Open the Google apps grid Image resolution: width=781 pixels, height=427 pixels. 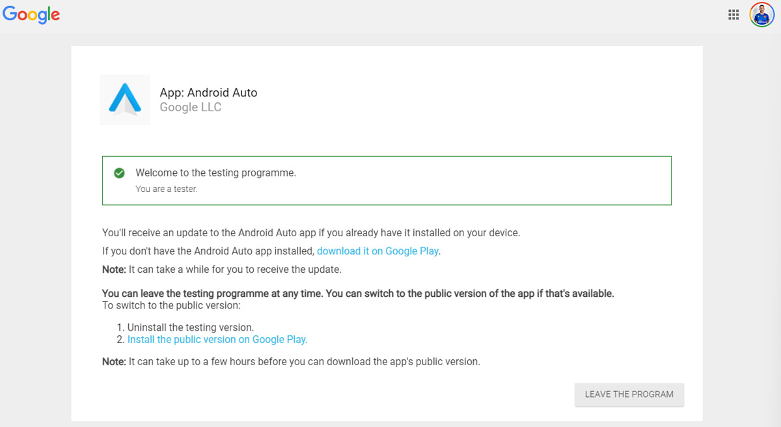click(733, 14)
